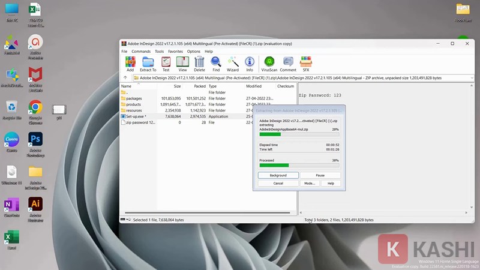
Task: Select the Adobe Photoshop desktop icon
Action: coord(35,145)
